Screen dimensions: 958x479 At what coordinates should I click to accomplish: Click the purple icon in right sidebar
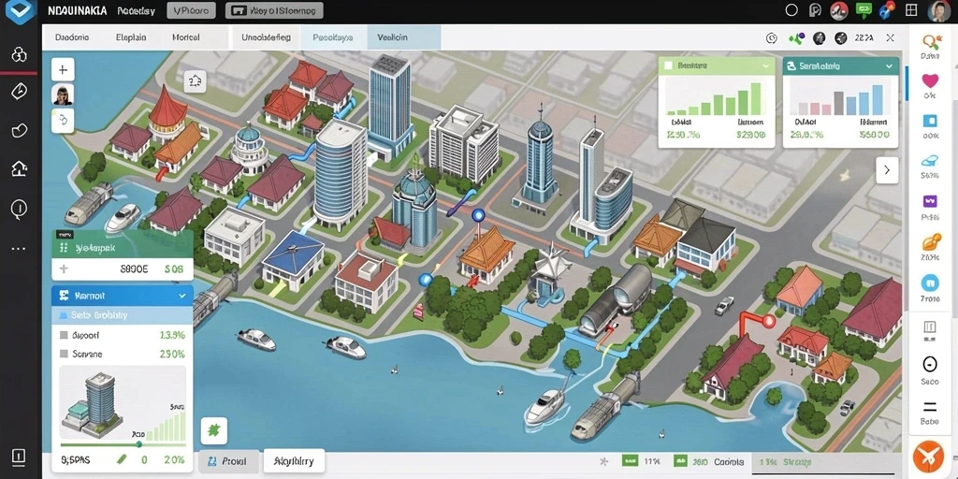pos(930,201)
